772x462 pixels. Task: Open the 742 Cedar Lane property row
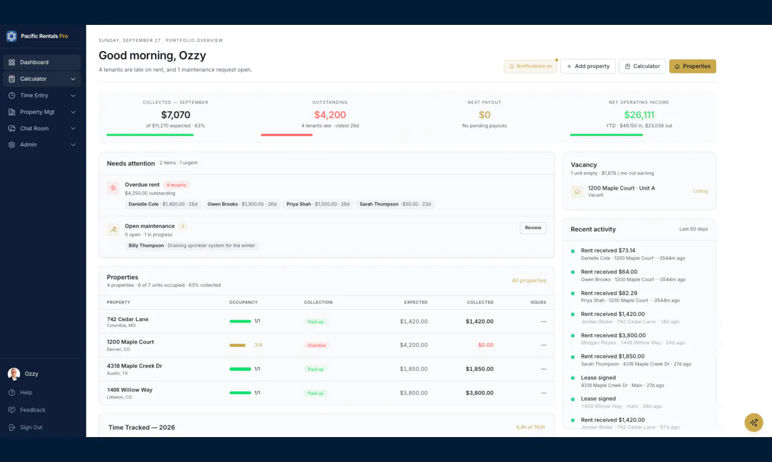326,322
